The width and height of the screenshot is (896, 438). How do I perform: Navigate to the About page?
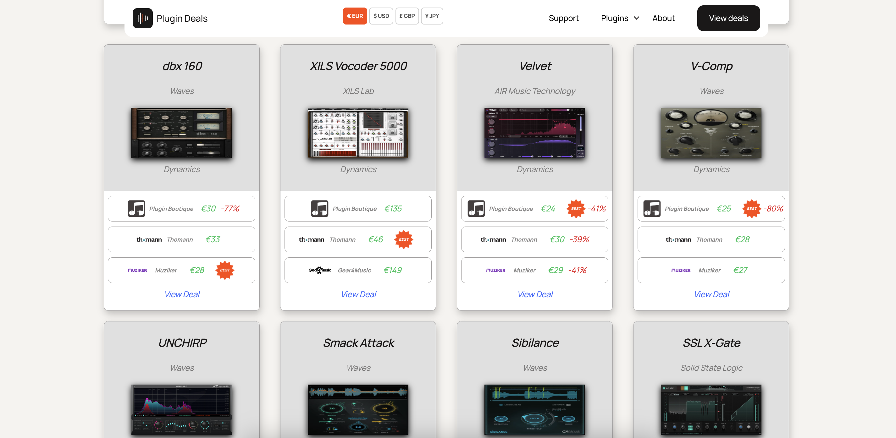pyautogui.click(x=663, y=18)
